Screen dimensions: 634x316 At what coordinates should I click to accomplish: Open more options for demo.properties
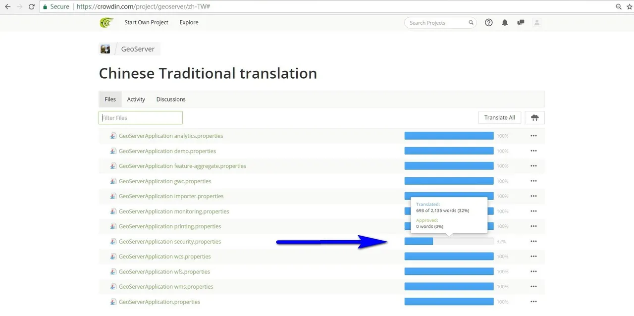click(533, 151)
